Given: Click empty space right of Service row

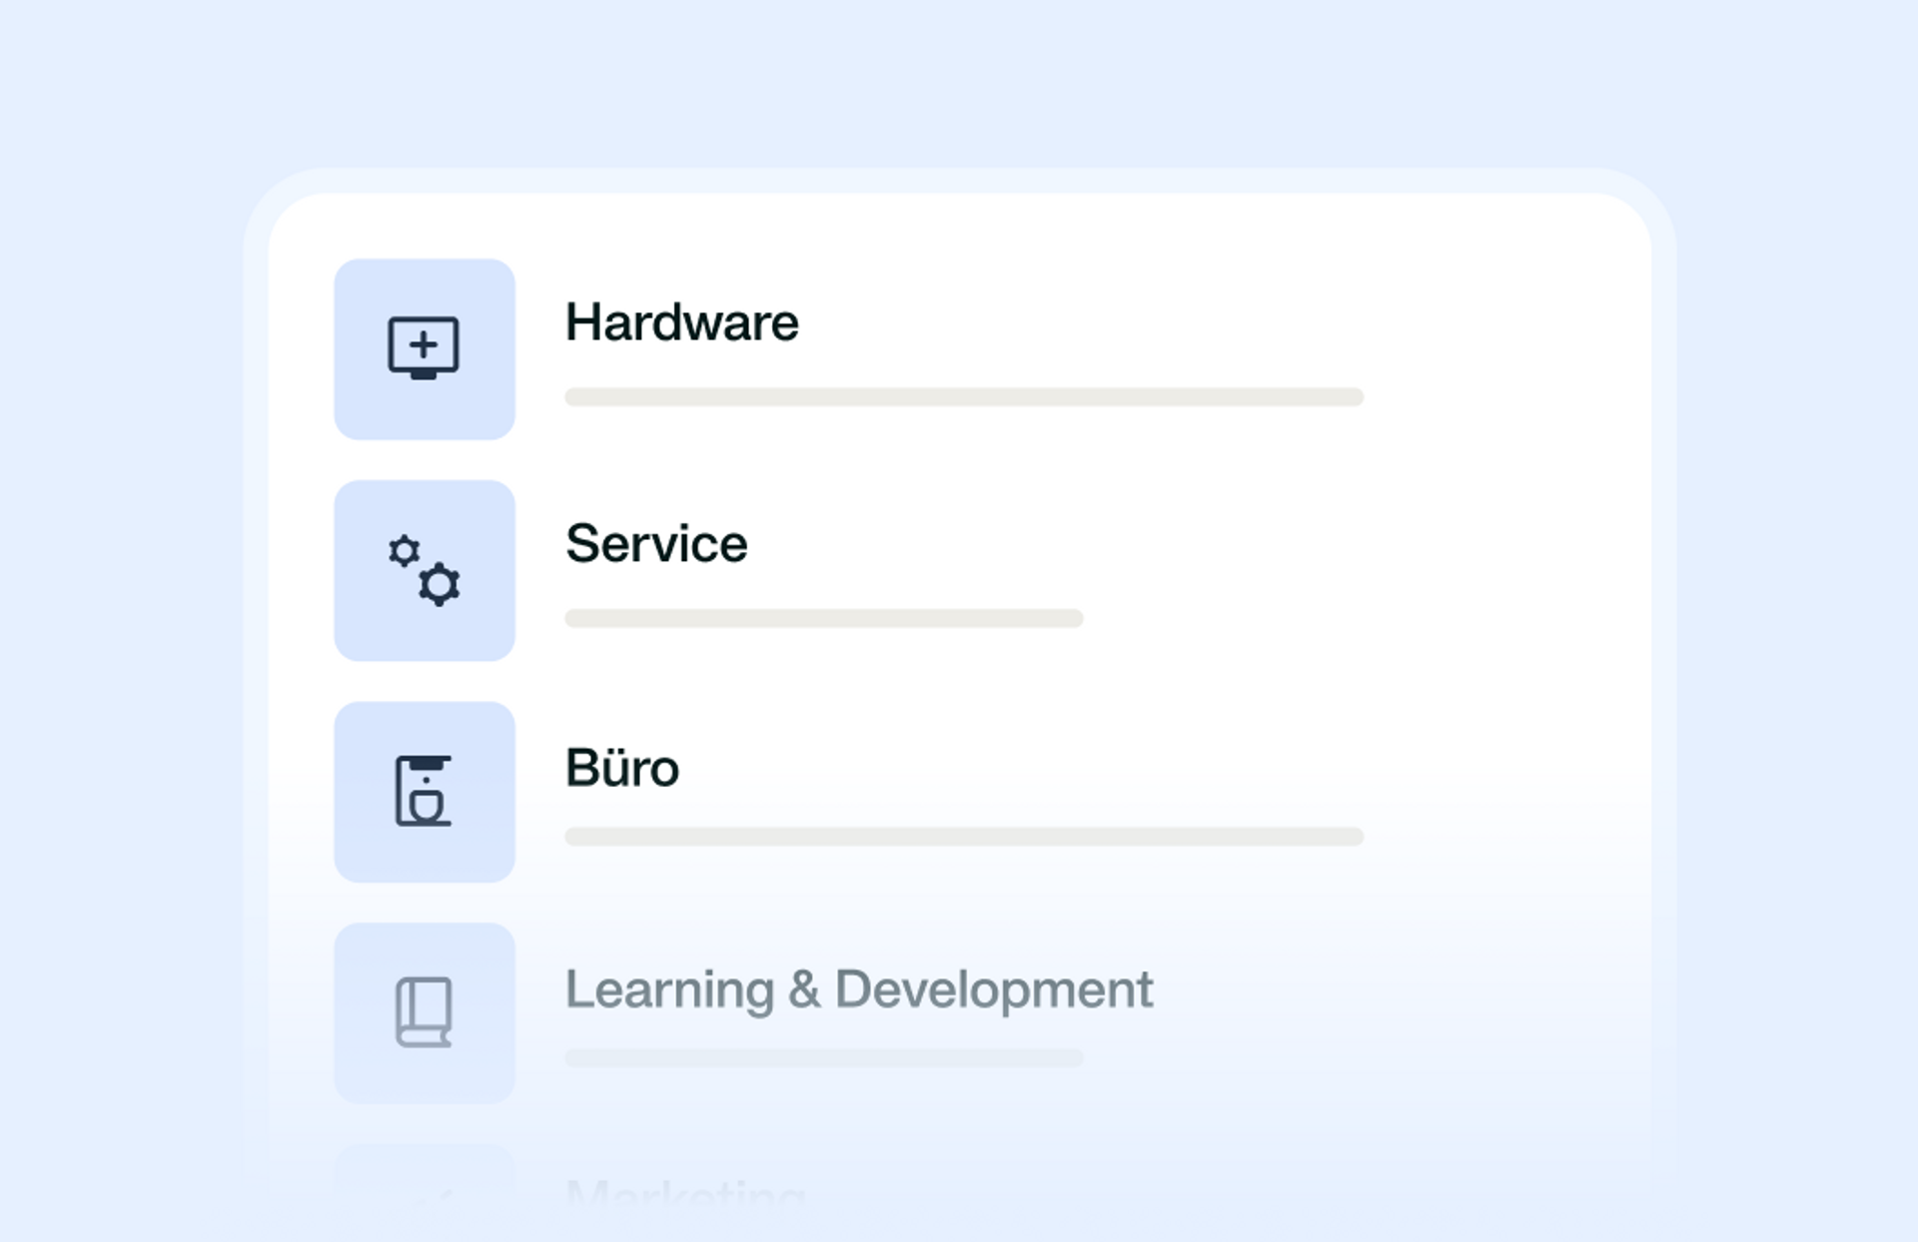Looking at the screenshot, I should pyautogui.click(x=1359, y=570).
